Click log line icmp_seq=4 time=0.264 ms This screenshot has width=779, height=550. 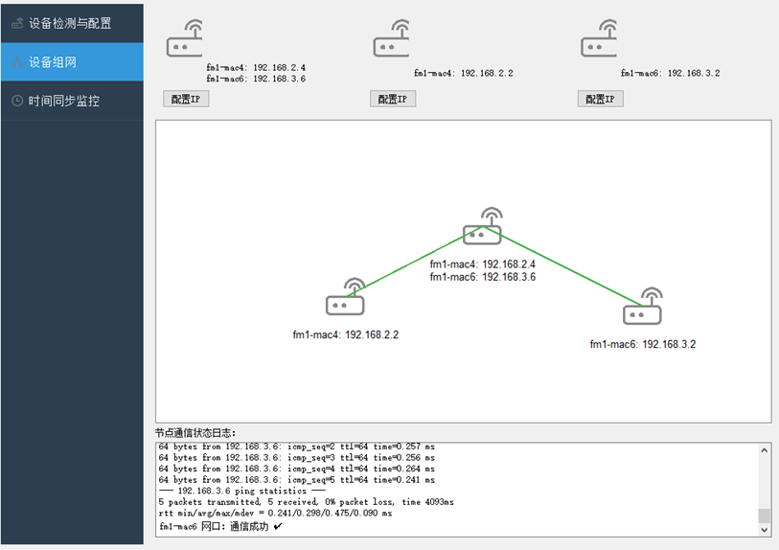[x=297, y=469]
